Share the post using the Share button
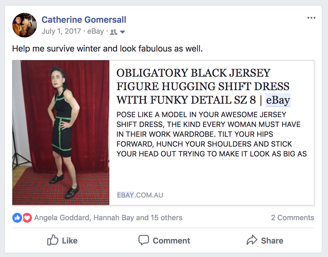 265,240
